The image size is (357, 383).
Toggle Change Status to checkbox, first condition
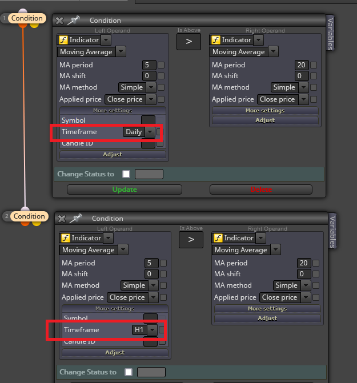coord(126,174)
